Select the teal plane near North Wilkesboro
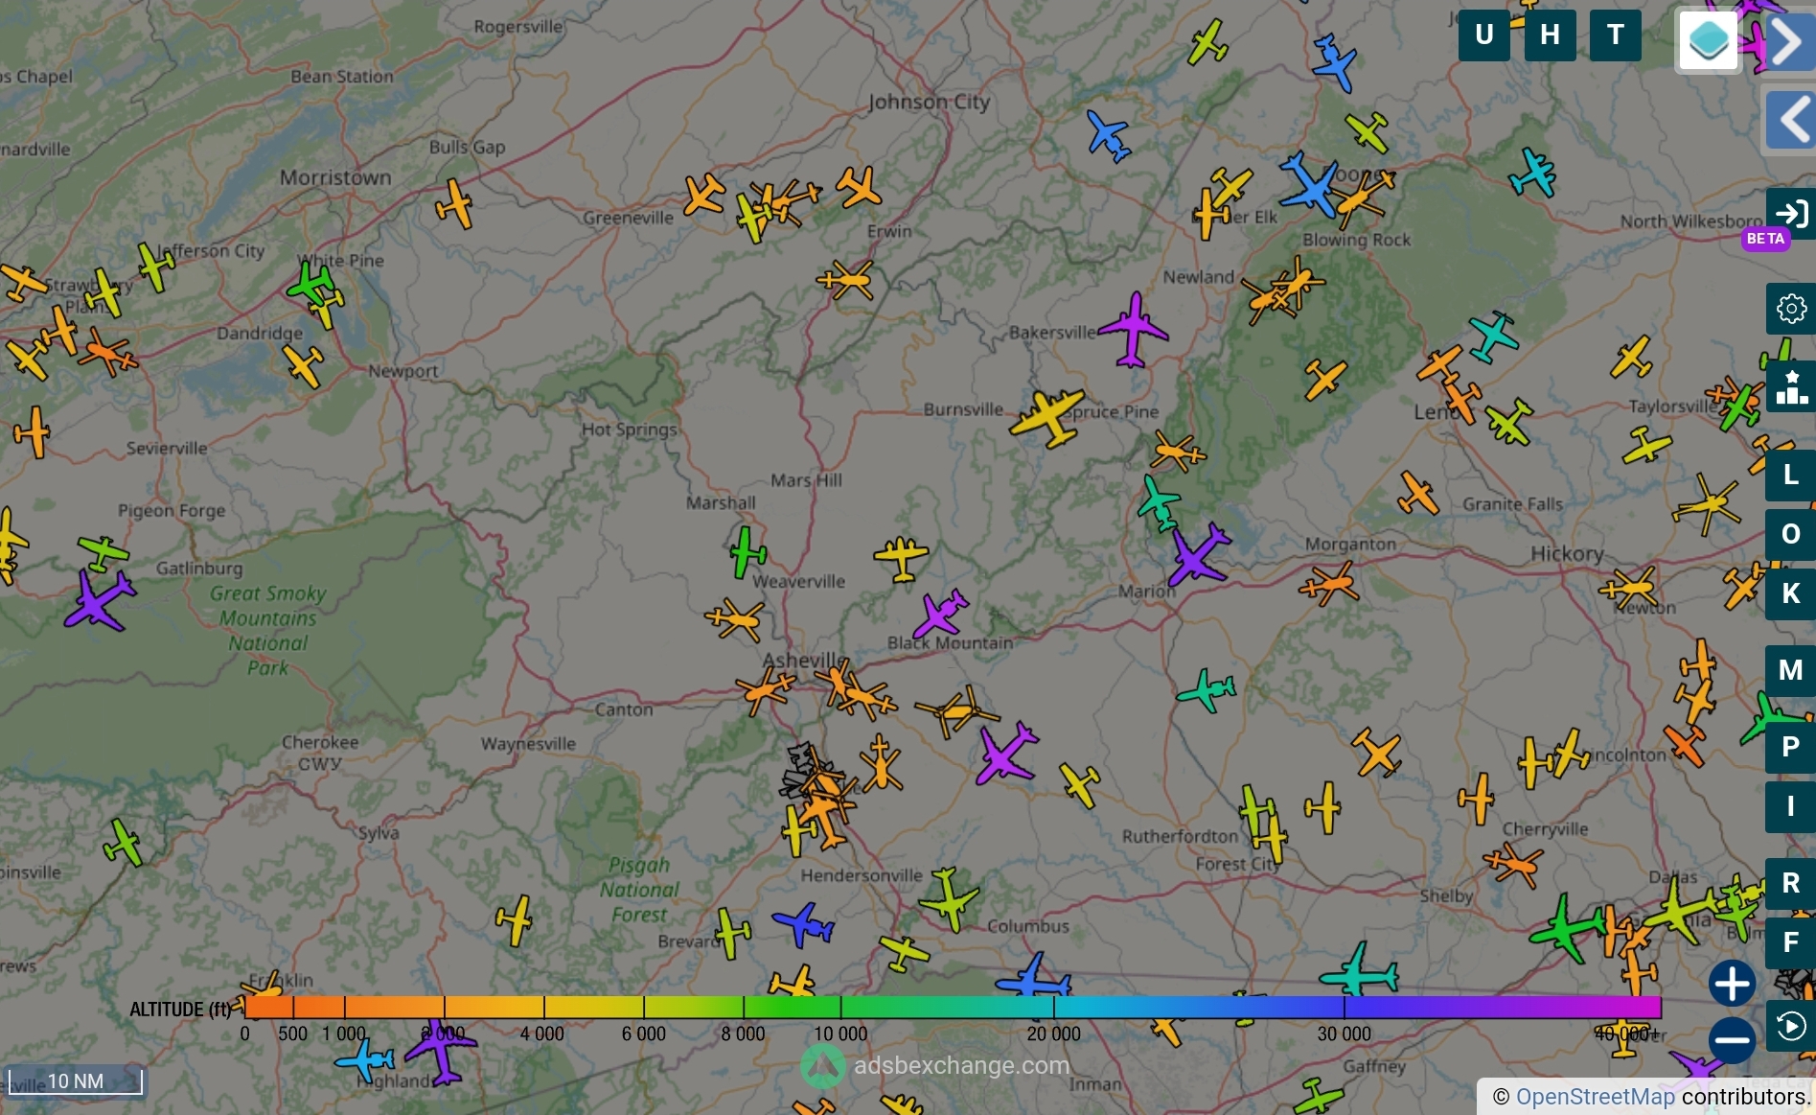This screenshot has width=1816, height=1115. pos(1533,173)
